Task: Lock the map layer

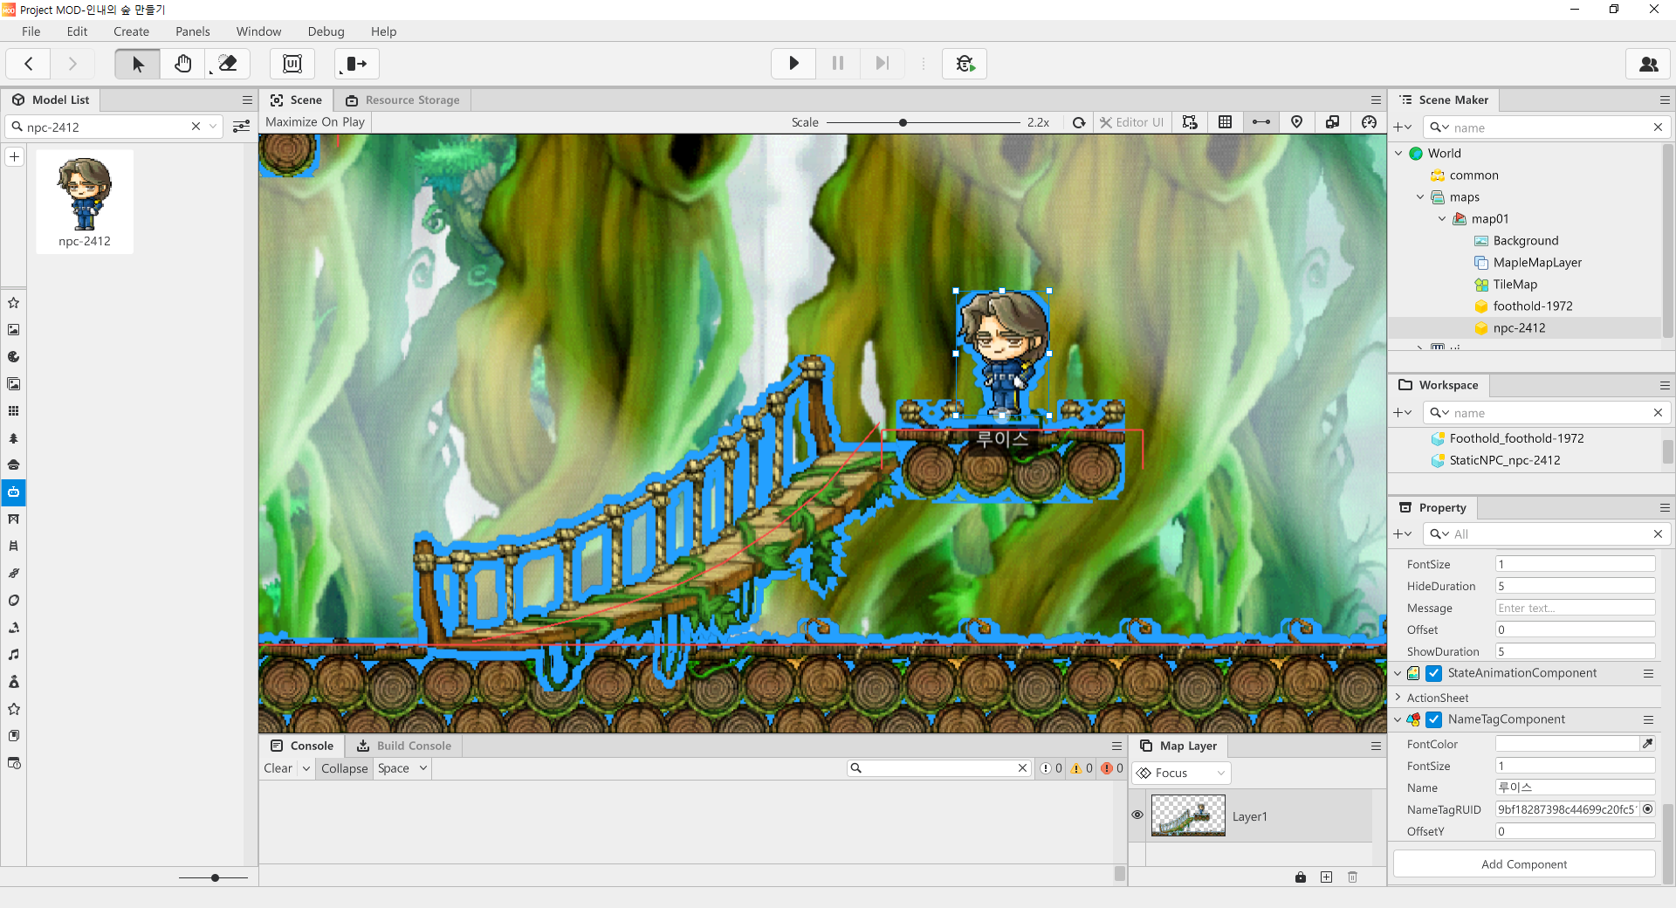Action: [1301, 877]
